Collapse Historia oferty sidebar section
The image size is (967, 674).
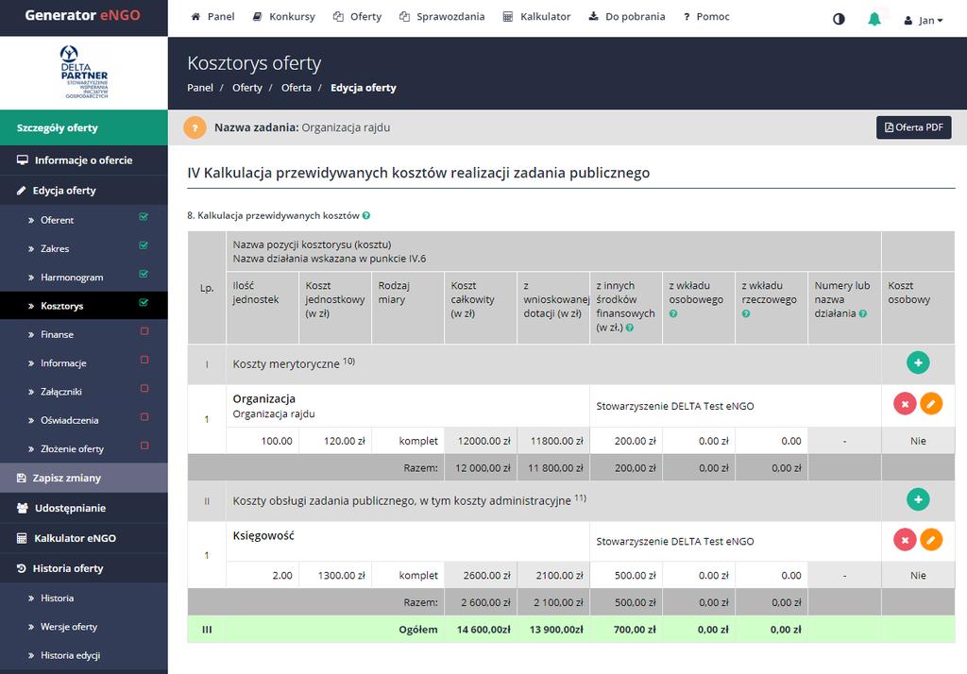coord(84,568)
